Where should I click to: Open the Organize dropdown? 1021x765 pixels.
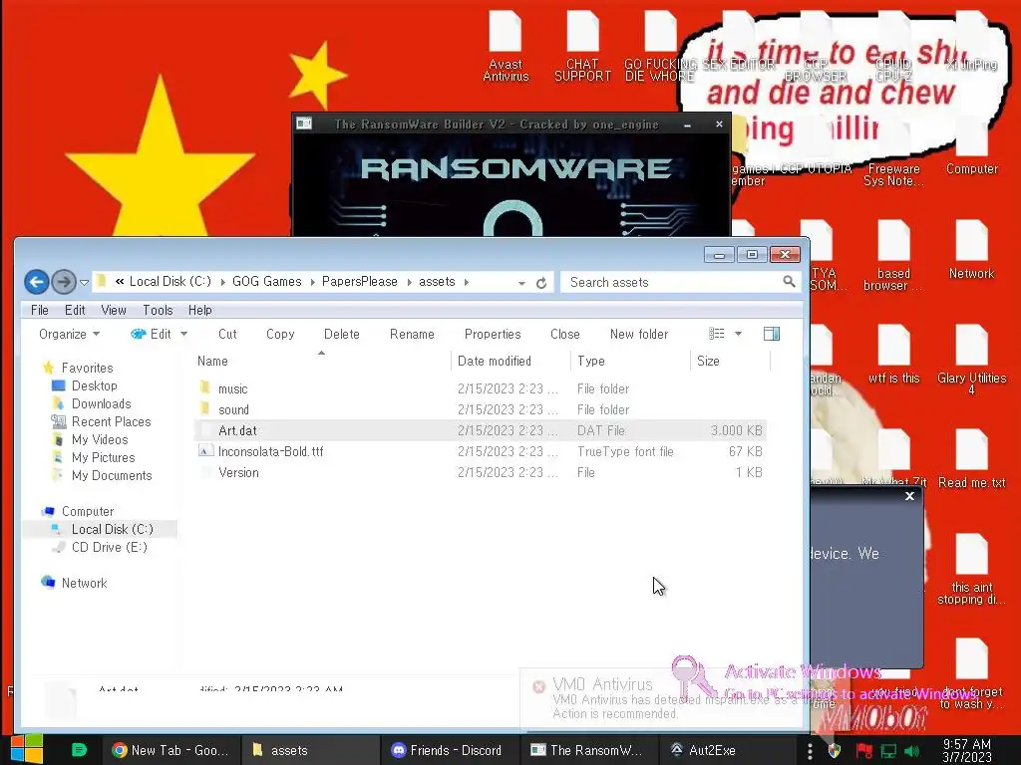pos(69,334)
